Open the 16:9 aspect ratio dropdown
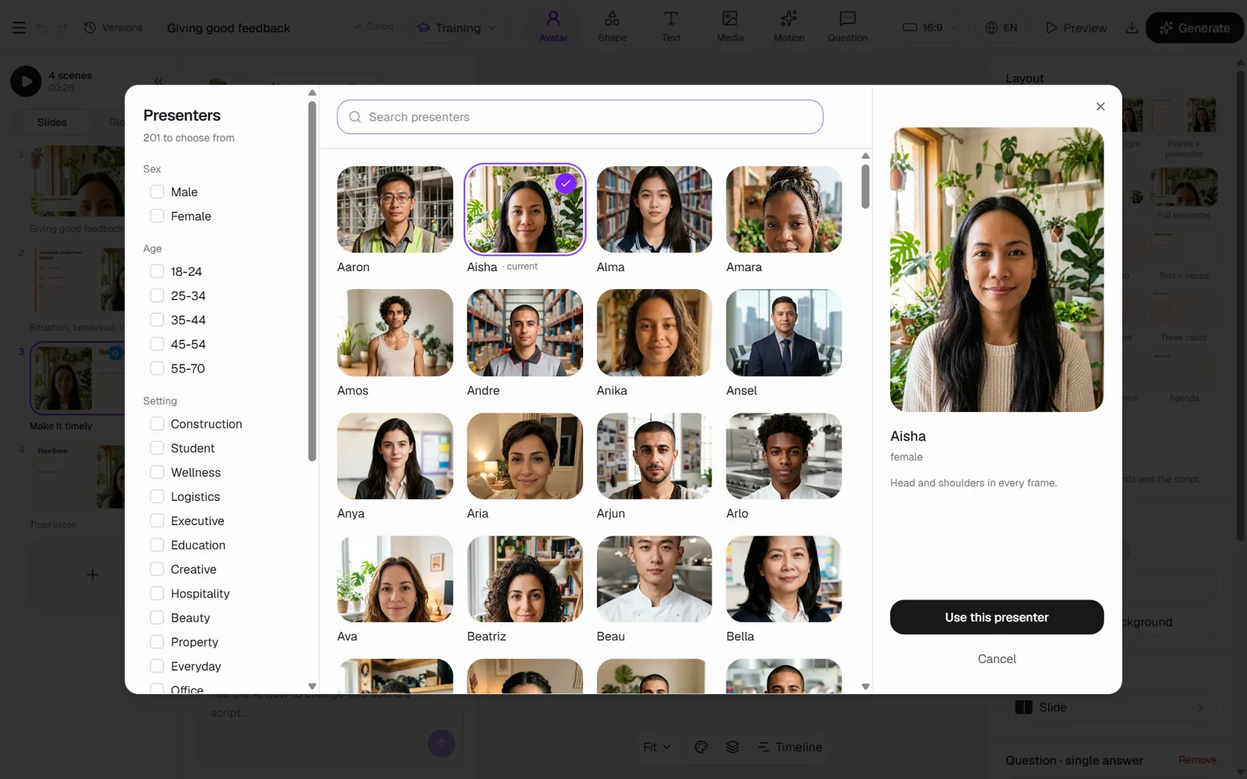 [x=930, y=27]
